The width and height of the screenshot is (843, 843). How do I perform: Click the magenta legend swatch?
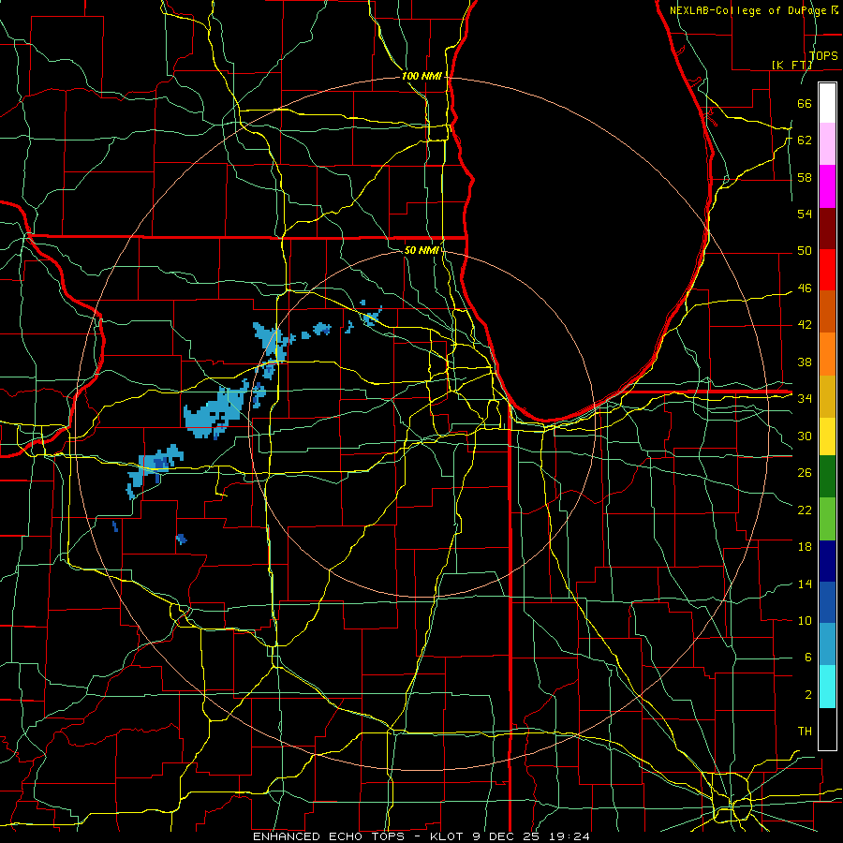coord(827,186)
